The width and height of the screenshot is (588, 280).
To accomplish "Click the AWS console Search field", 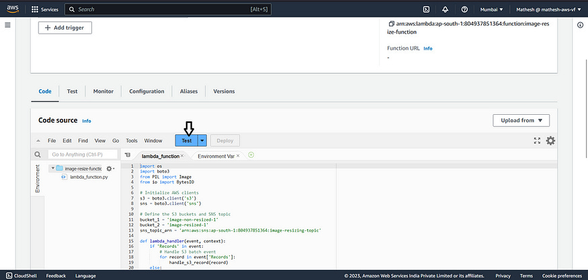I will point(167,9).
